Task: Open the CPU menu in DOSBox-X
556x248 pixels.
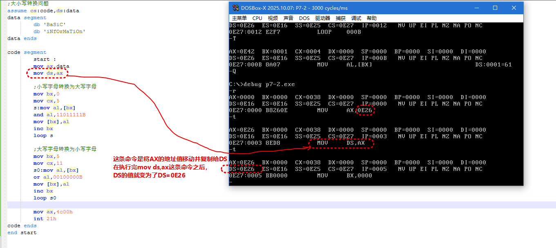Action: click(x=257, y=18)
